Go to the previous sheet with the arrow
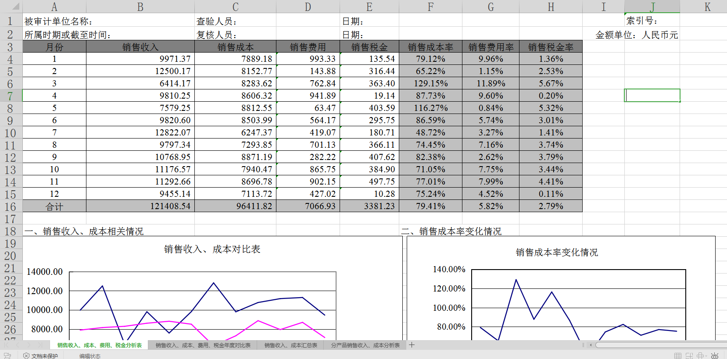This screenshot has width=727, height=359. (18, 345)
